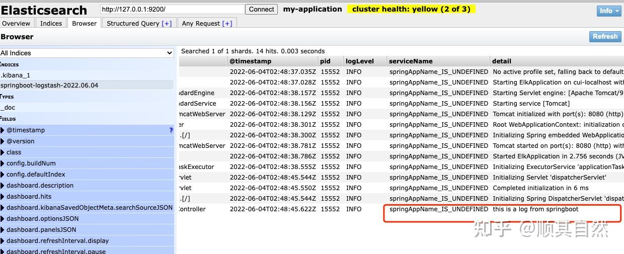Select the .kibana_1 index
Image resolution: width=624 pixels, height=254 pixels.
[x=87, y=75]
